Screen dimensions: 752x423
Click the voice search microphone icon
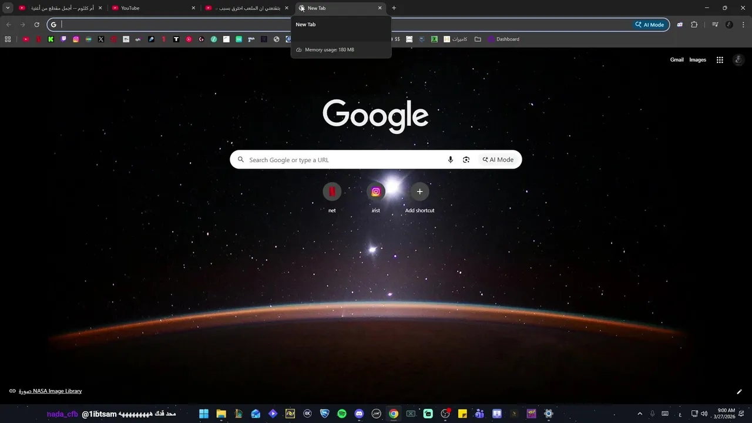pyautogui.click(x=451, y=160)
